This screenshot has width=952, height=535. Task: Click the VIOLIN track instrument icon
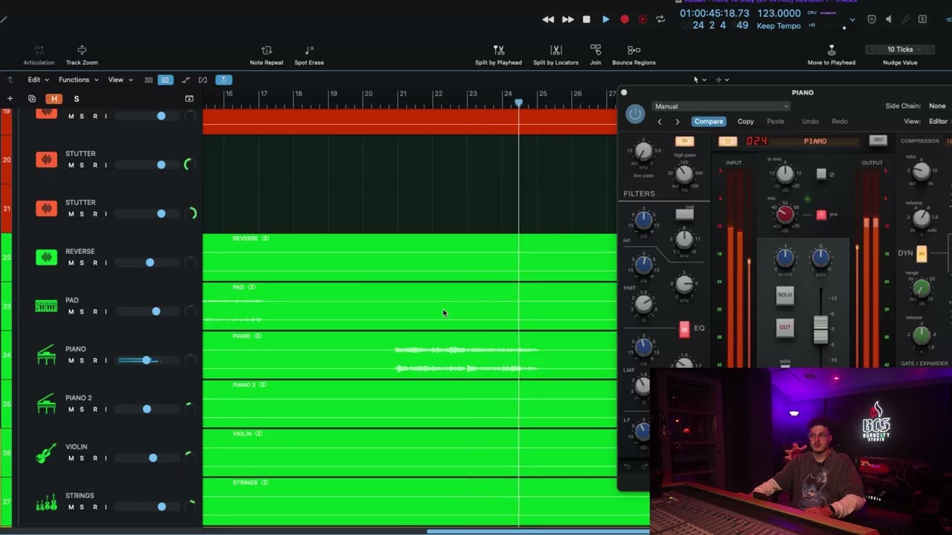click(x=46, y=453)
